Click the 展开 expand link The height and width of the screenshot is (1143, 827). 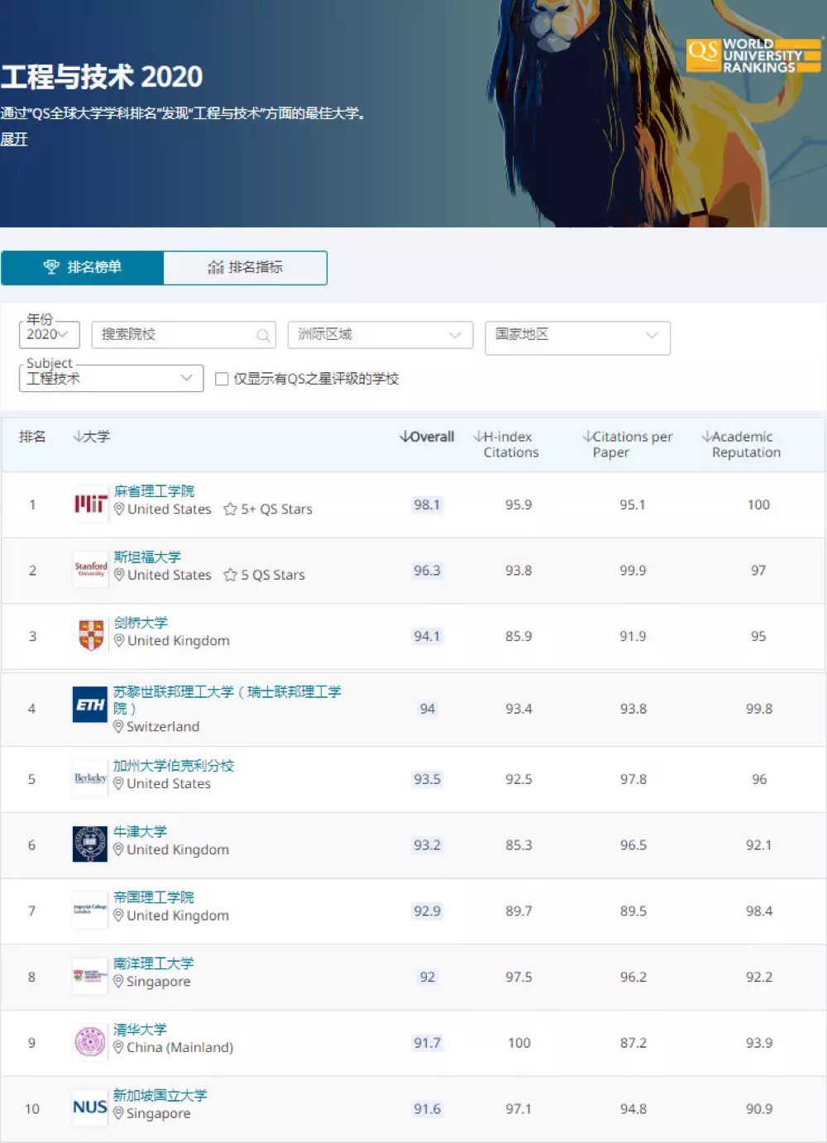[x=14, y=139]
